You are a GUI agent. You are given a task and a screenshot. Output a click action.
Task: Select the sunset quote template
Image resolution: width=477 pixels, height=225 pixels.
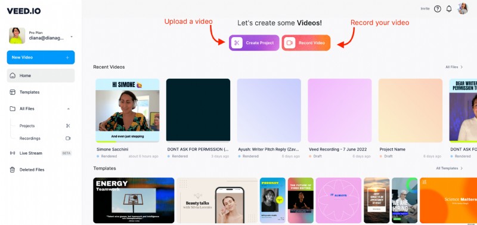pos(377,201)
